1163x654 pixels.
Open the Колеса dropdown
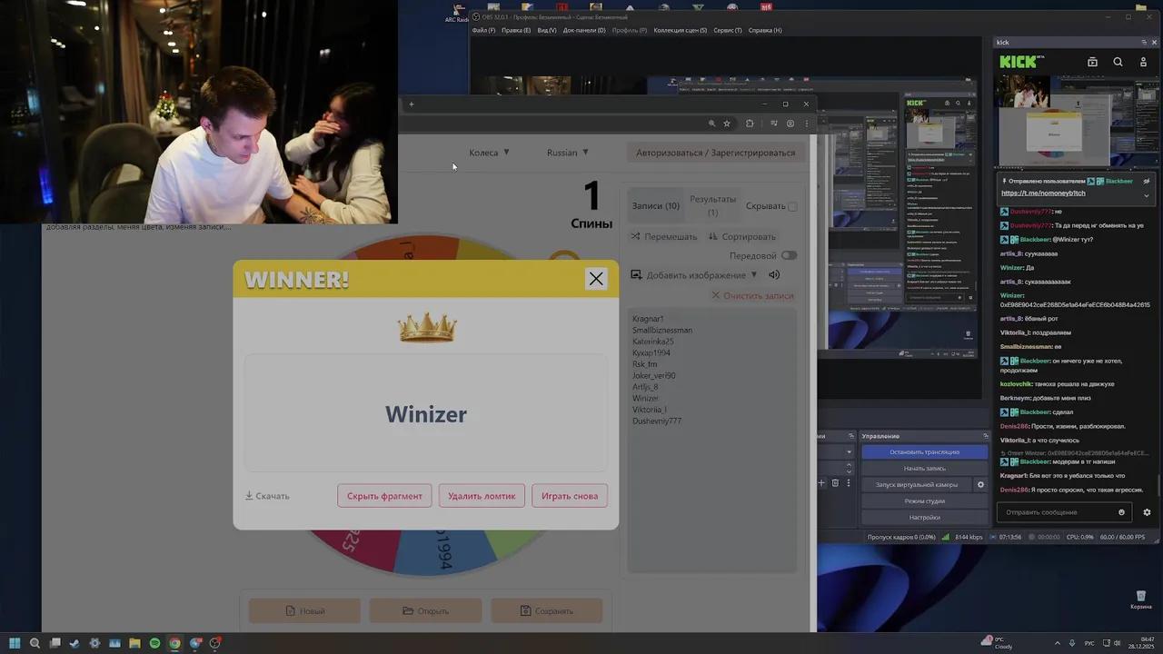click(489, 152)
